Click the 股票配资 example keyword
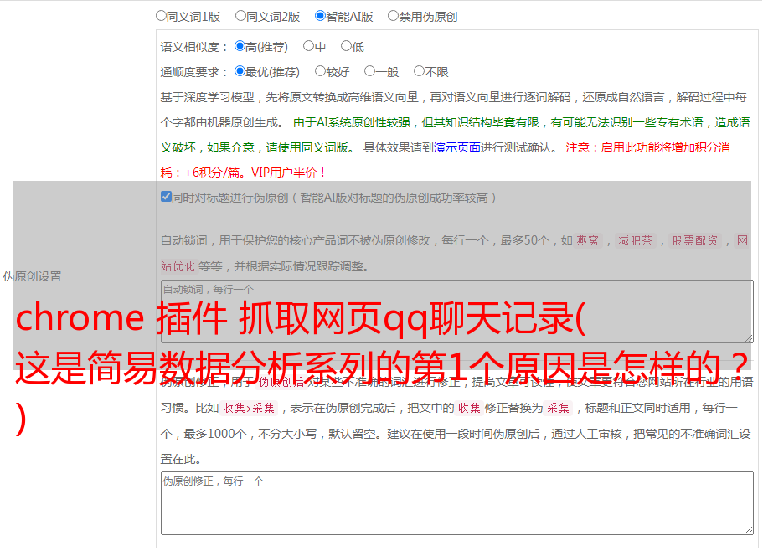This screenshot has width=763, height=551. (x=694, y=240)
